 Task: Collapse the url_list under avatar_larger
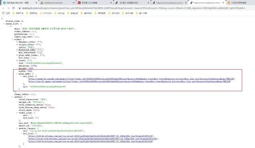21,134
